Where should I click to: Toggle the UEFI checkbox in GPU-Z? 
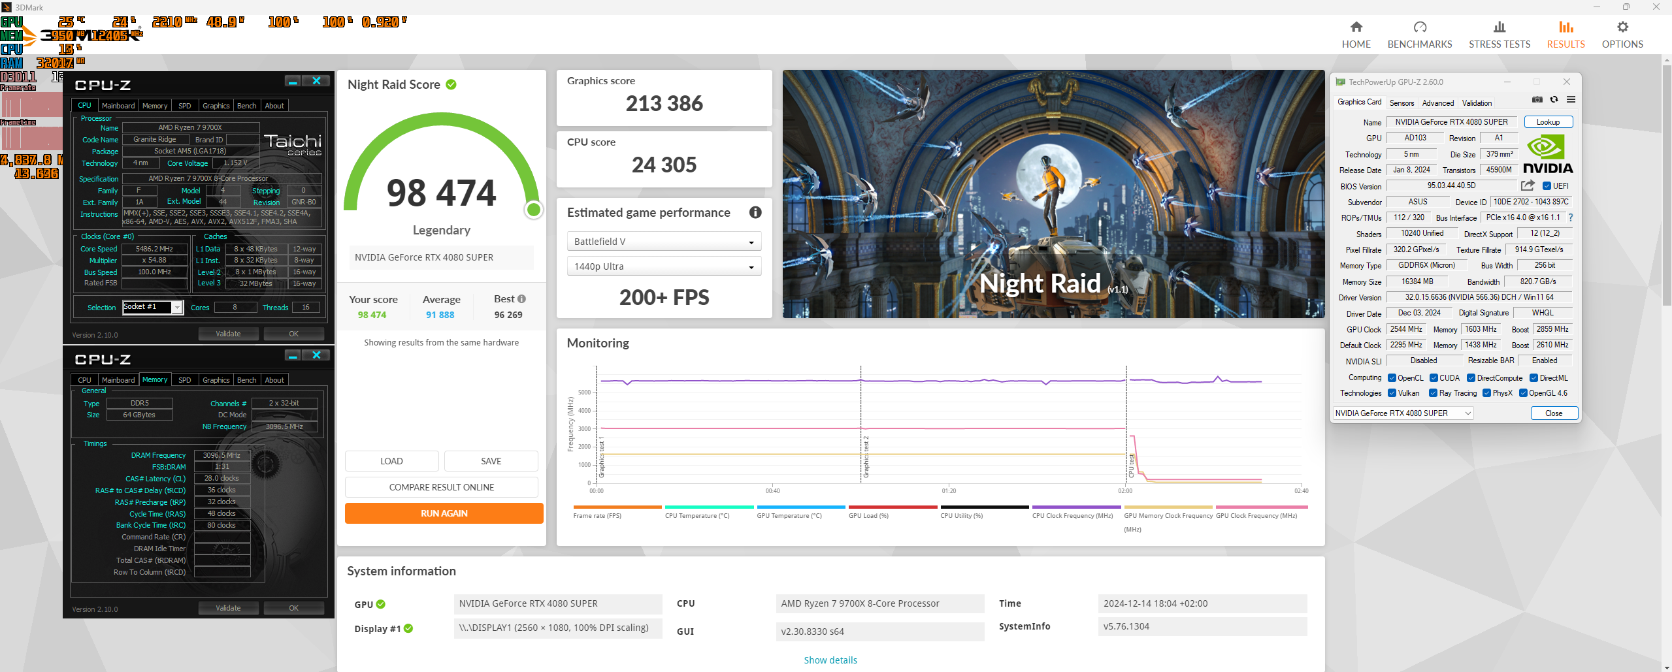(1547, 186)
